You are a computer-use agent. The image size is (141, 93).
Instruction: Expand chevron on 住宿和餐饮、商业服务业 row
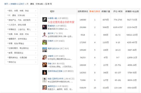[36, 48]
